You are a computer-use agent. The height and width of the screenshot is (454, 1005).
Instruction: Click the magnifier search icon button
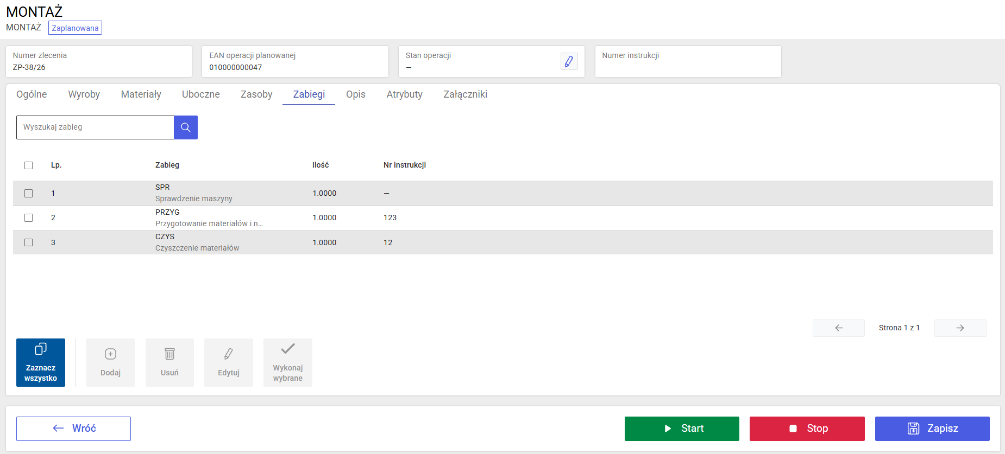pyautogui.click(x=186, y=127)
